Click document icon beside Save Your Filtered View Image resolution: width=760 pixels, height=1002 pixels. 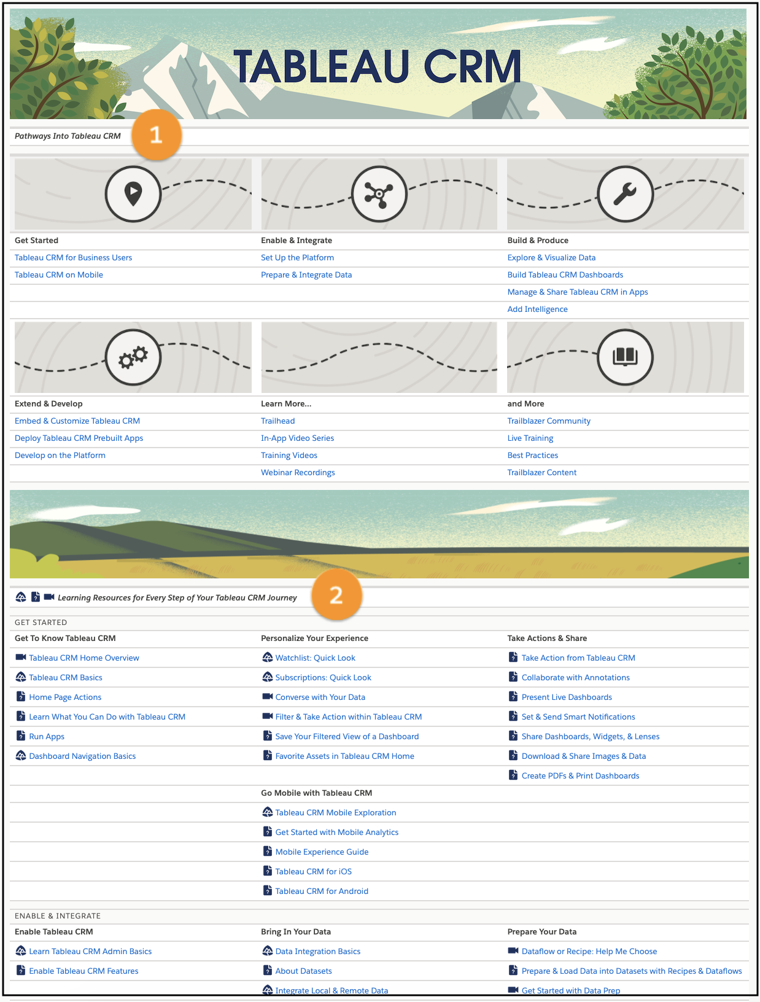(268, 736)
